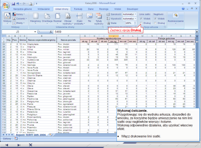Screen dimensions: 201x148
Task: Enable Linie siatki Drukuj checkbox
Action: click(141, 23)
